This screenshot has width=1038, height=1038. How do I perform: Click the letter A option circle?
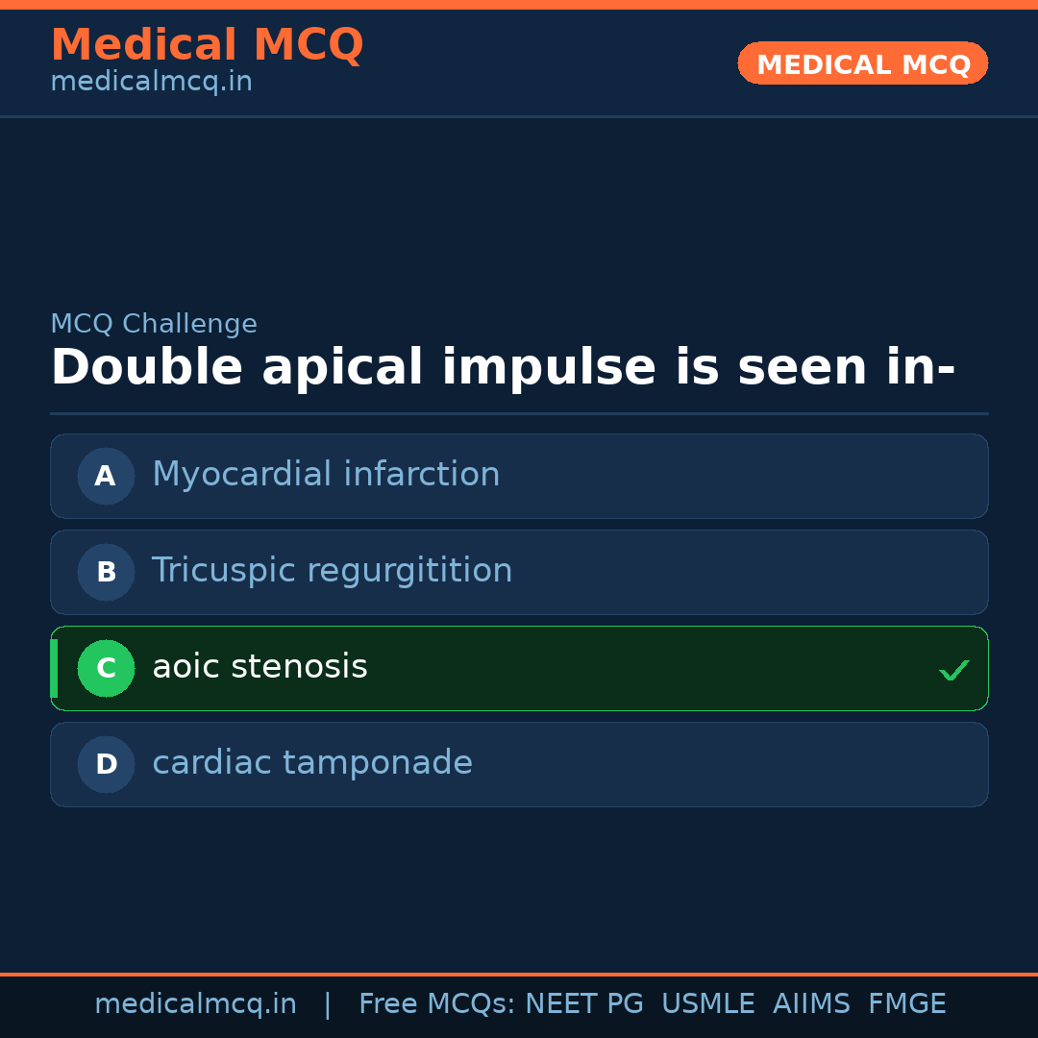pyautogui.click(x=106, y=476)
